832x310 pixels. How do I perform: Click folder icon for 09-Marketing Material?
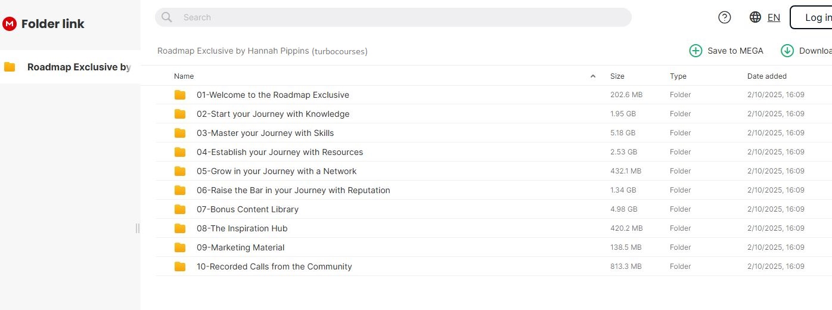[x=180, y=247]
